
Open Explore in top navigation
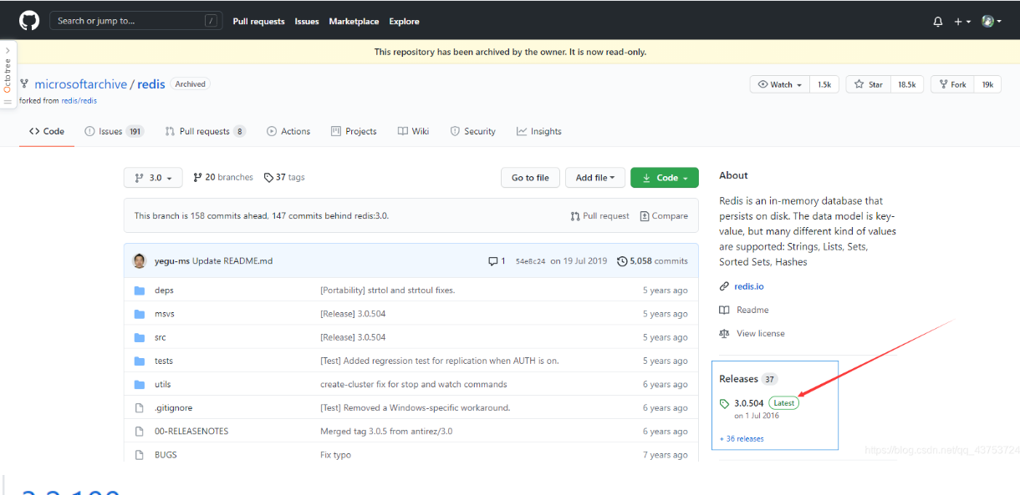coord(404,22)
